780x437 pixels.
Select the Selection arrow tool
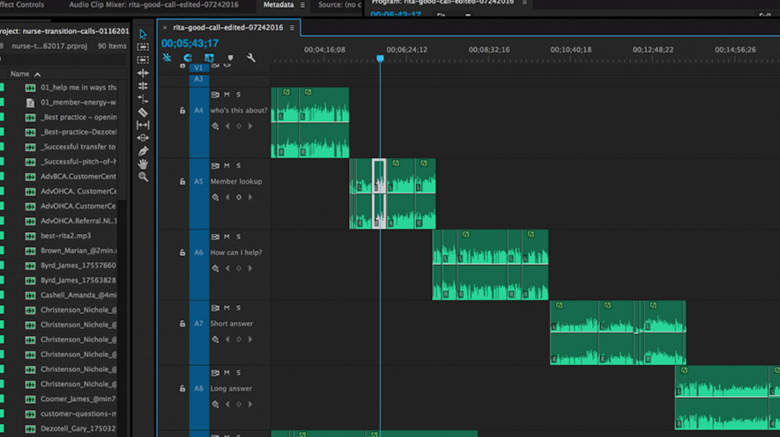143,34
